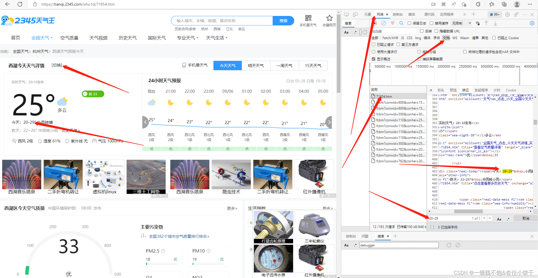Open the browser extensions puzzle icon
This screenshot has width=538, height=278.
click(478, 4)
